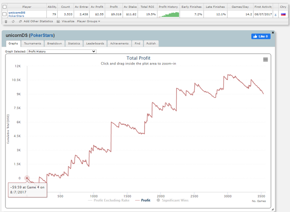Click the $11.82 average stake value

[x=131, y=14]
